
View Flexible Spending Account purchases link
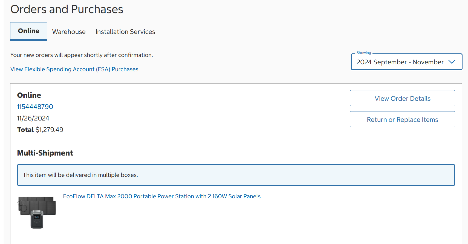(x=74, y=69)
